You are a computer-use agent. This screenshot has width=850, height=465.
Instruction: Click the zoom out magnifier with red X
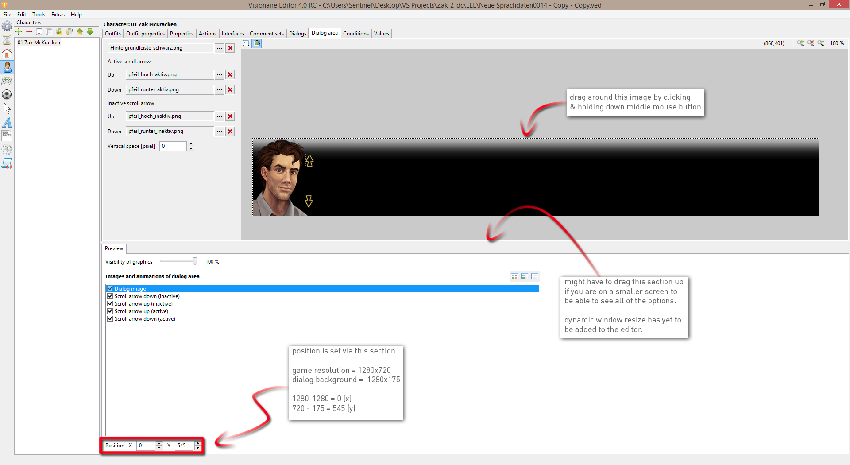(811, 43)
